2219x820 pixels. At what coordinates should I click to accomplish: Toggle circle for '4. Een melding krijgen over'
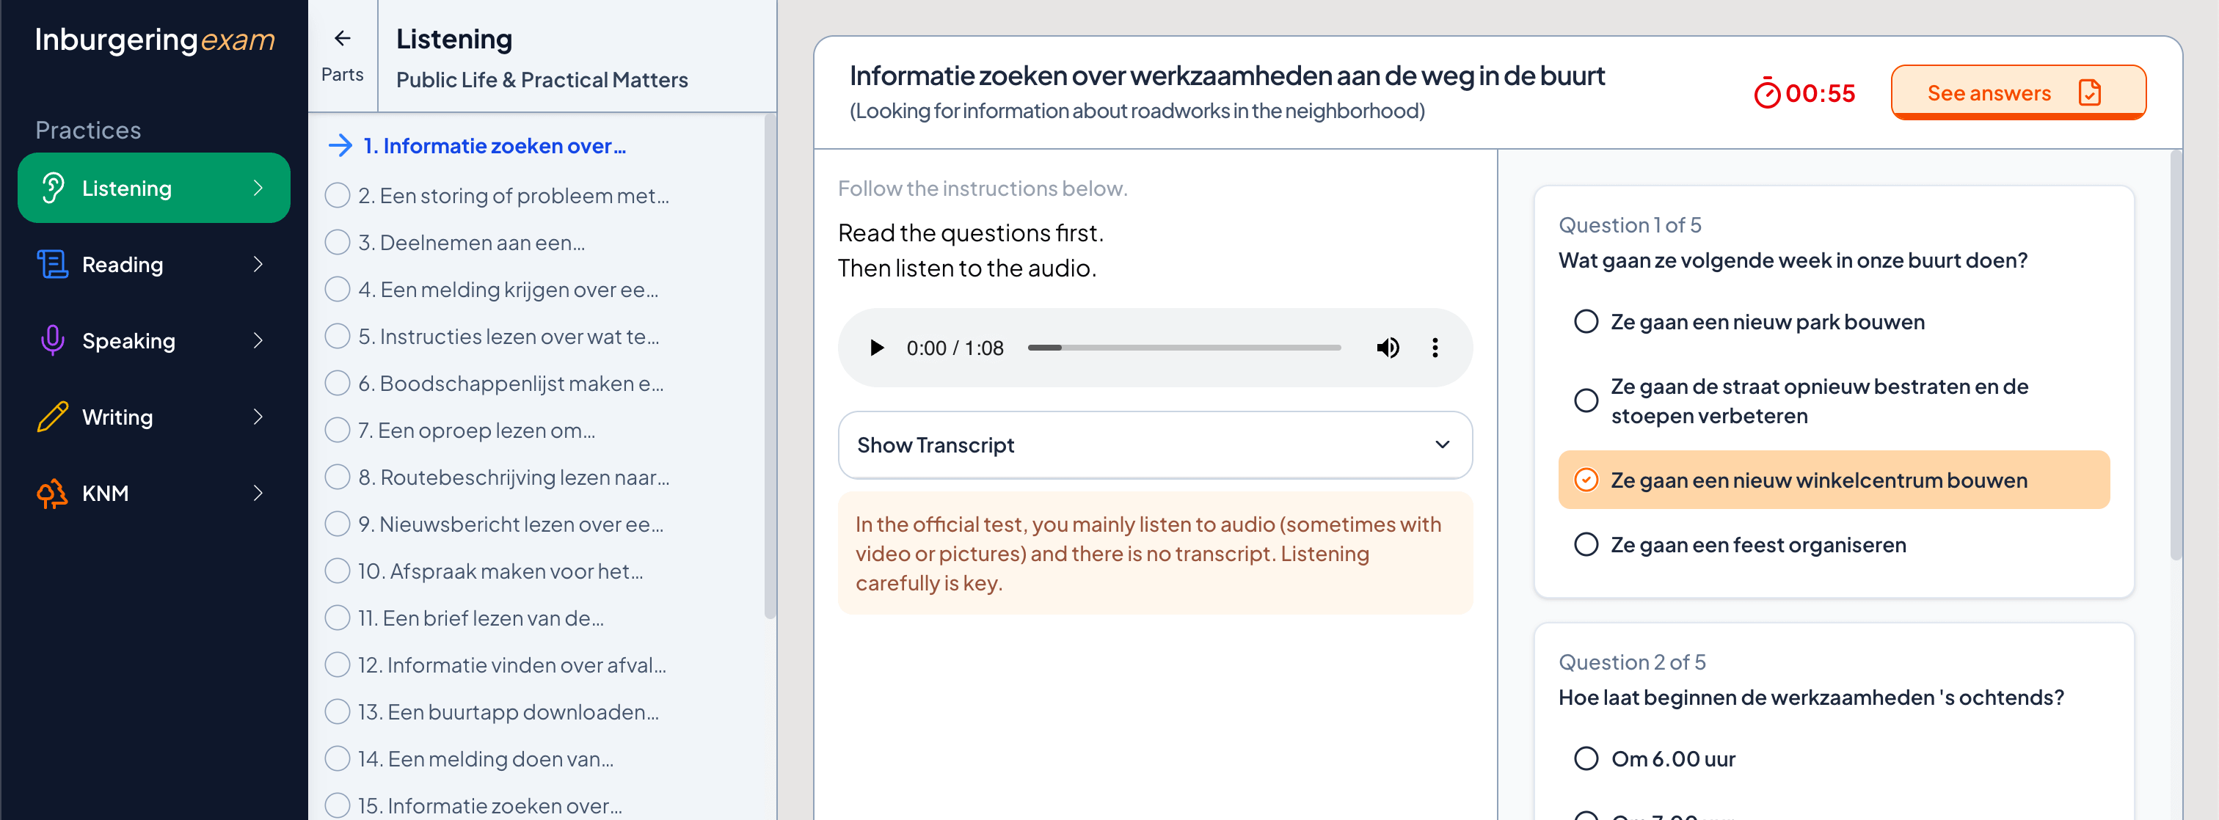click(337, 290)
